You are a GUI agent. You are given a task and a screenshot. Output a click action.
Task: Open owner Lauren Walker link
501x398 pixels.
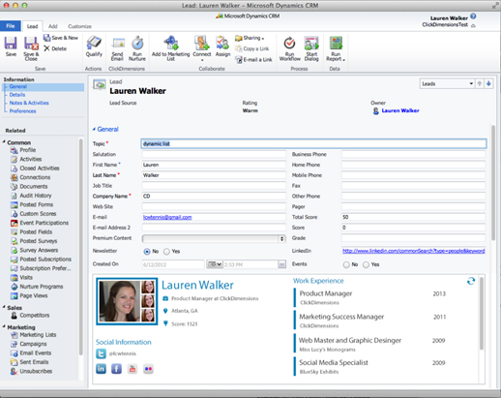click(x=400, y=110)
